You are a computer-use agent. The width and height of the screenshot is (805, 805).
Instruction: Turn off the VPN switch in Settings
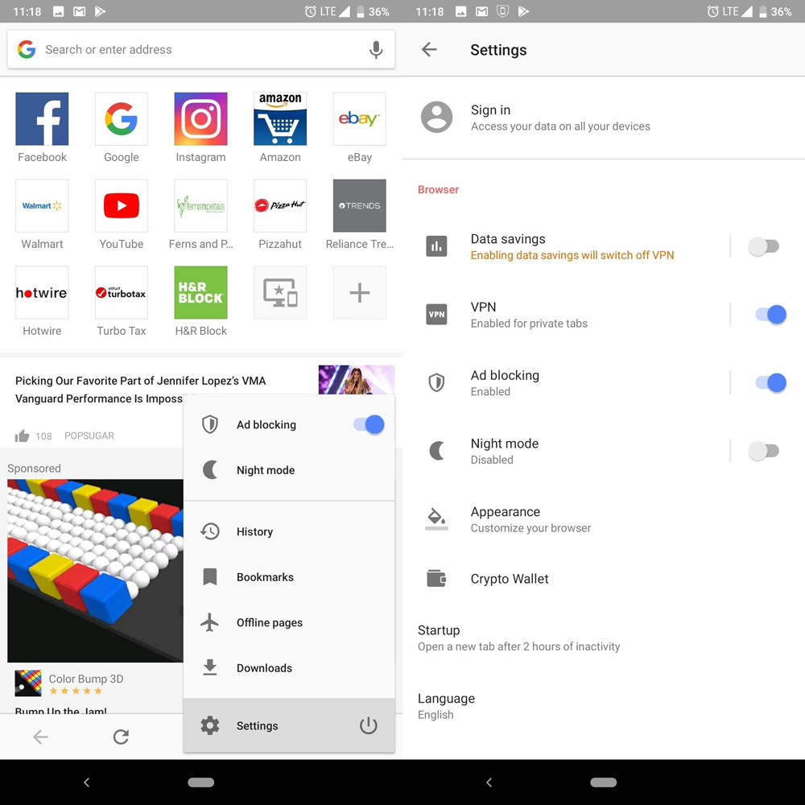(770, 315)
